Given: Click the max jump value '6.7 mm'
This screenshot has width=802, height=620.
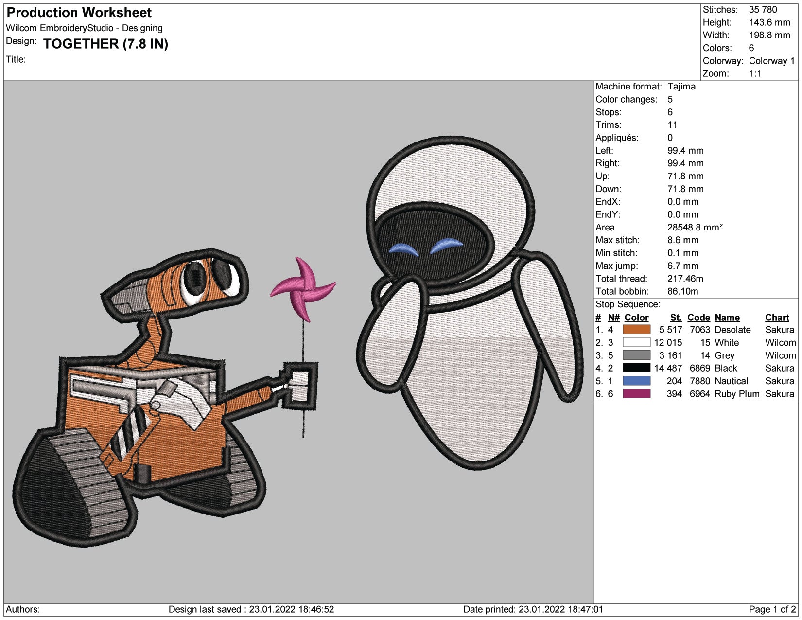Looking at the screenshot, I should [682, 266].
